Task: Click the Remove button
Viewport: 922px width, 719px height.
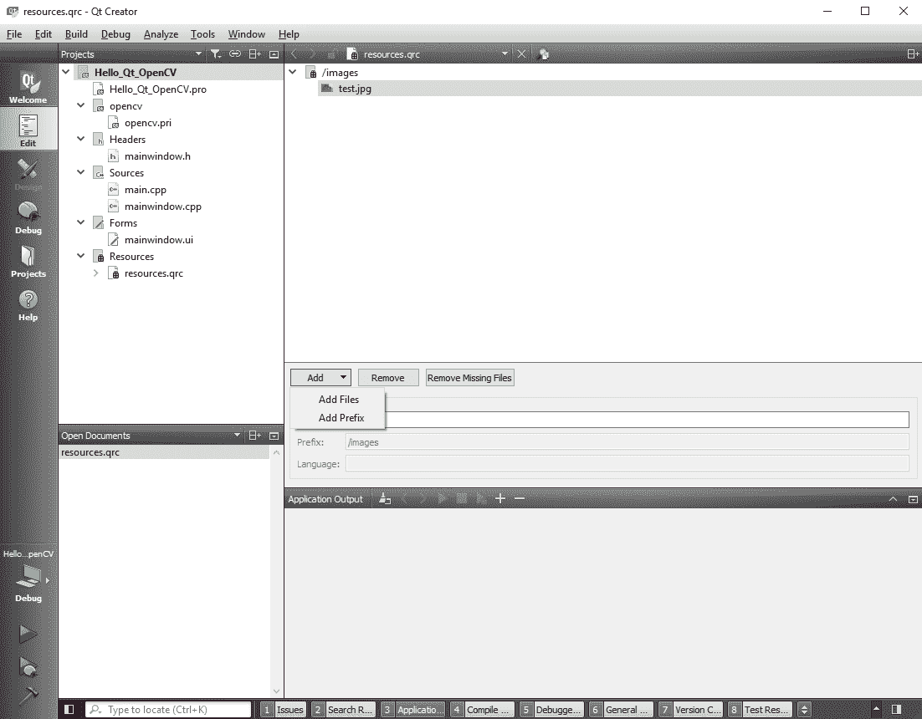Action: (x=387, y=378)
